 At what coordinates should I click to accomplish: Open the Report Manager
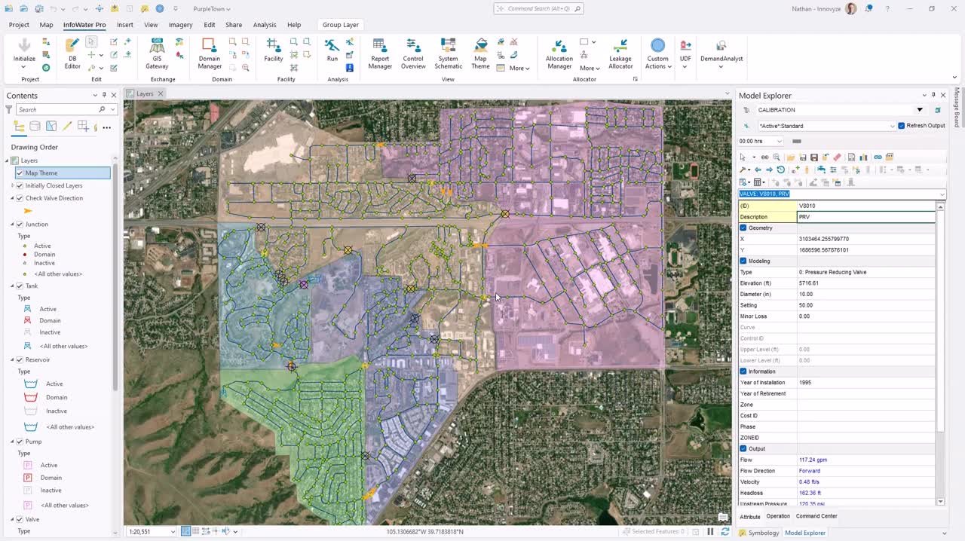tap(380, 53)
